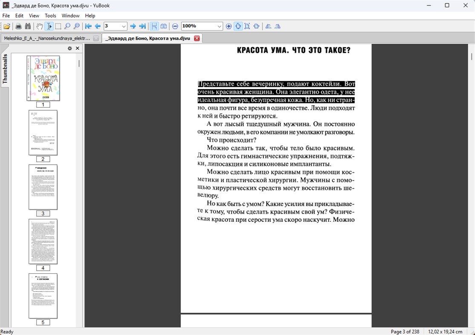Screen dimensions: 475x335
Task: Click the zoom in plus icon
Action: 229,26
